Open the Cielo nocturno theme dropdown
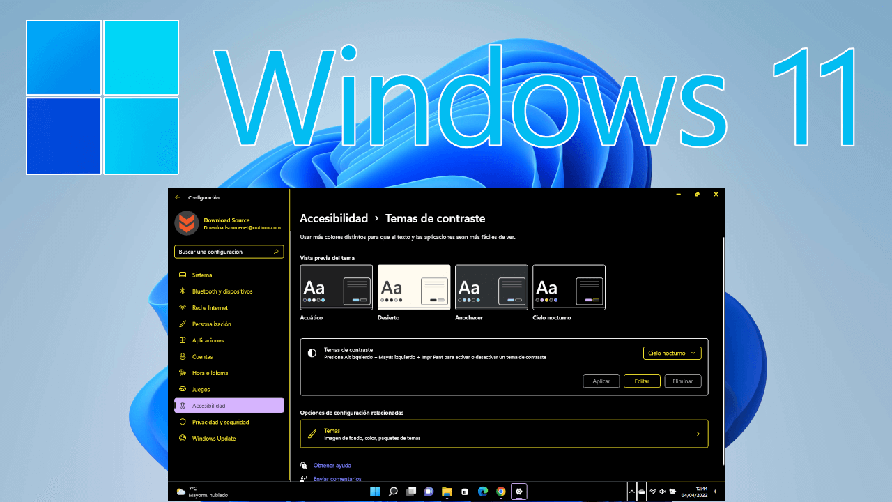Screen dimensions: 892x502 pyautogui.click(x=672, y=353)
